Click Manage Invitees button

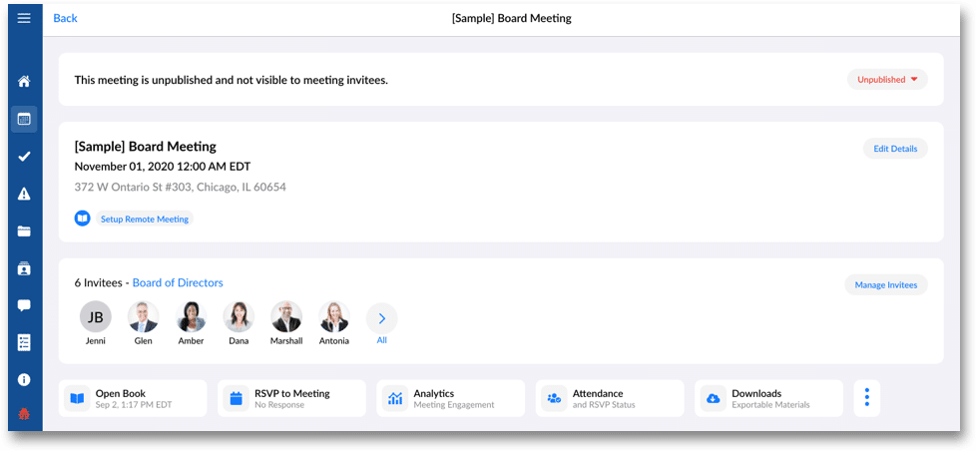(x=885, y=285)
